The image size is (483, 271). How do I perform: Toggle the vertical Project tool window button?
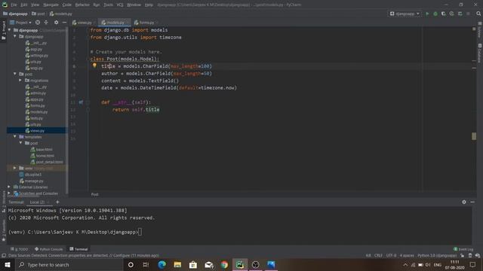click(3, 30)
